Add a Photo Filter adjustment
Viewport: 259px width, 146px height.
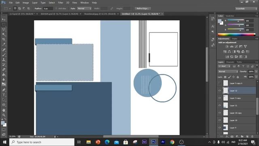(238, 52)
